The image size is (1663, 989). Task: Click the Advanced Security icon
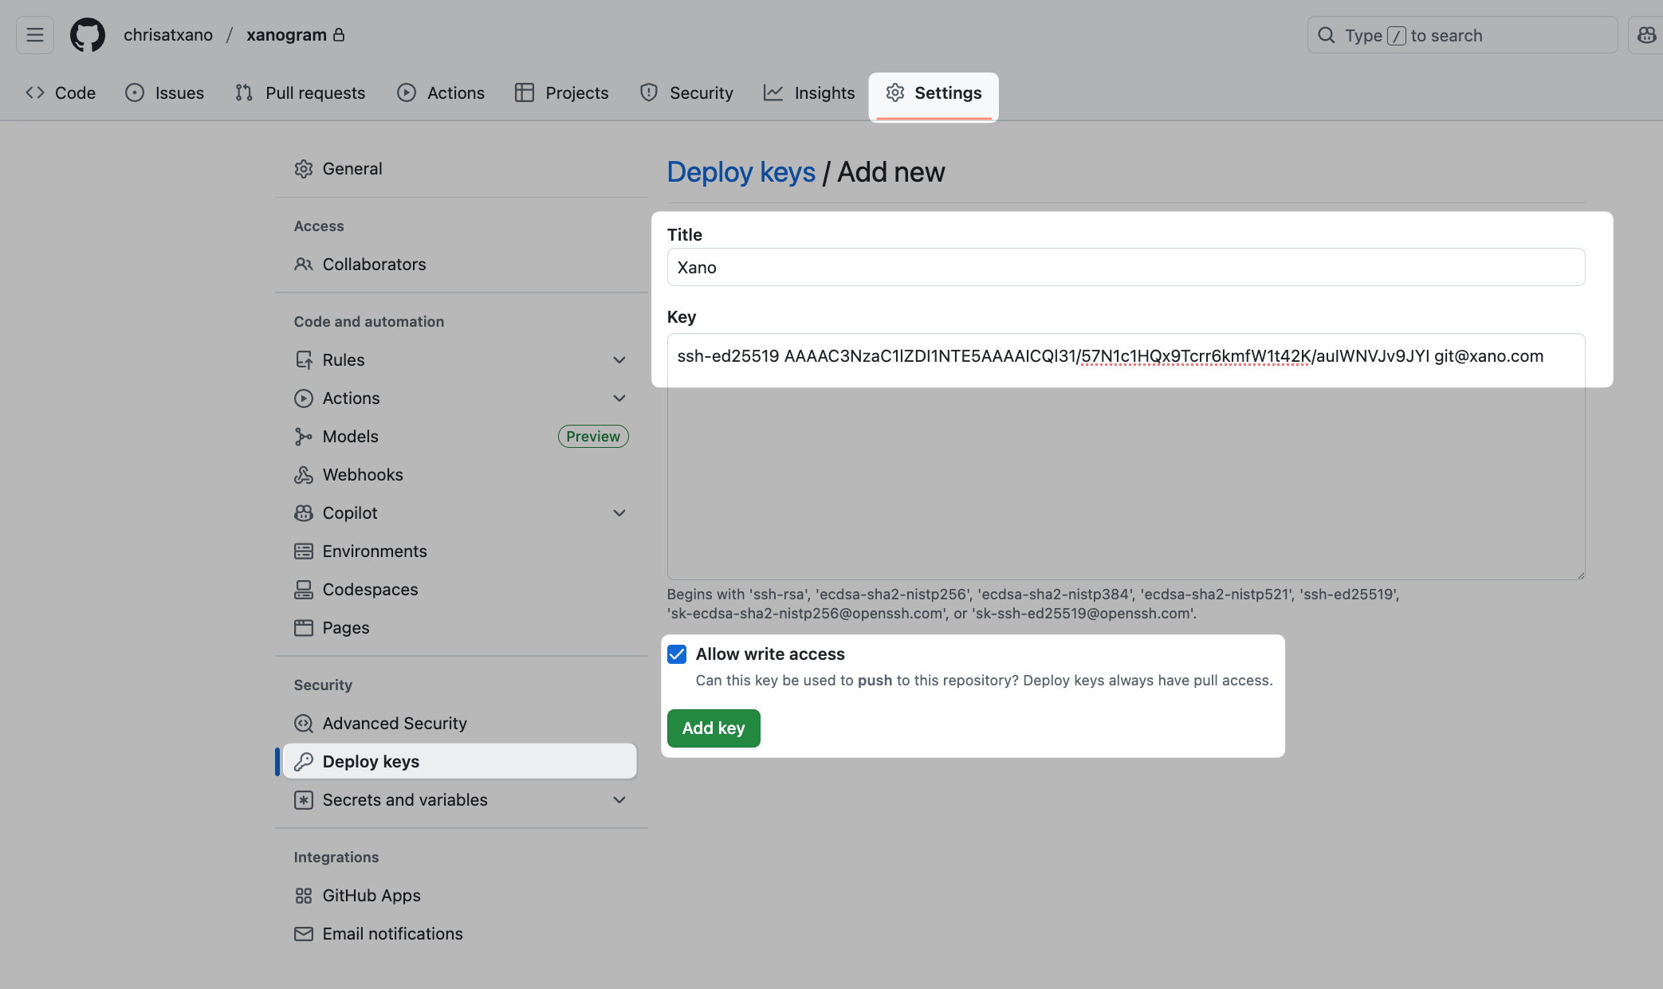(x=303, y=724)
